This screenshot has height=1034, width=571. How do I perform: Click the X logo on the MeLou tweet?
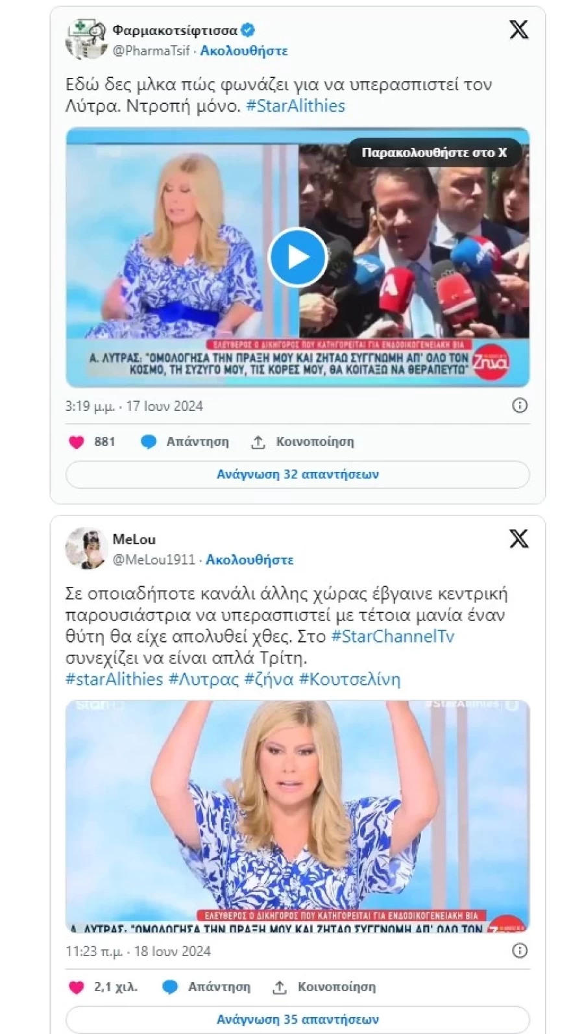518,539
